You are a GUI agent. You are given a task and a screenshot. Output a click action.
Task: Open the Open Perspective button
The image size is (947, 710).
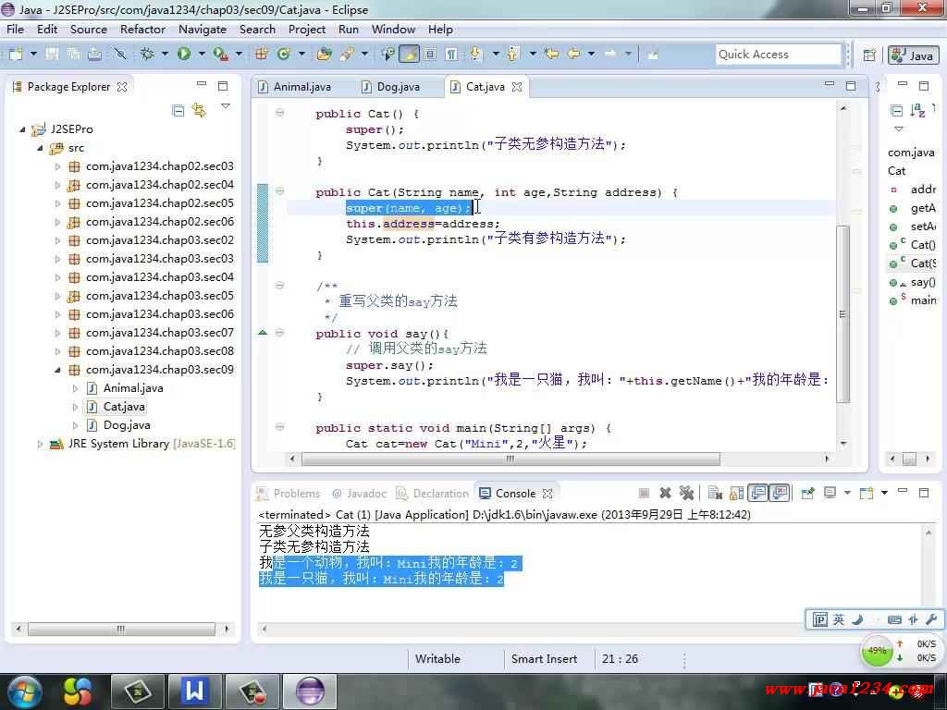pyautogui.click(x=869, y=55)
